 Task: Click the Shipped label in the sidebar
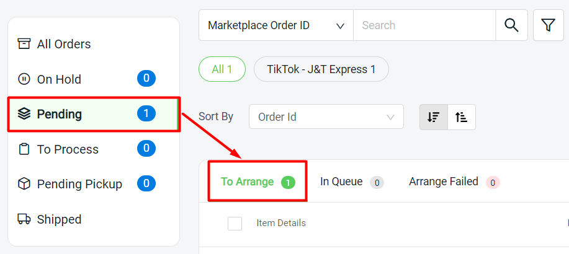click(x=59, y=219)
